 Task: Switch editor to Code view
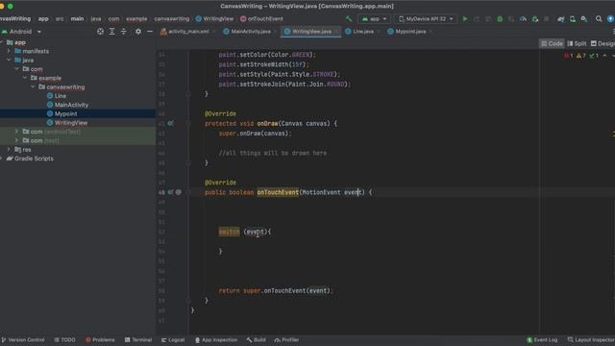[x=552, y=43]
